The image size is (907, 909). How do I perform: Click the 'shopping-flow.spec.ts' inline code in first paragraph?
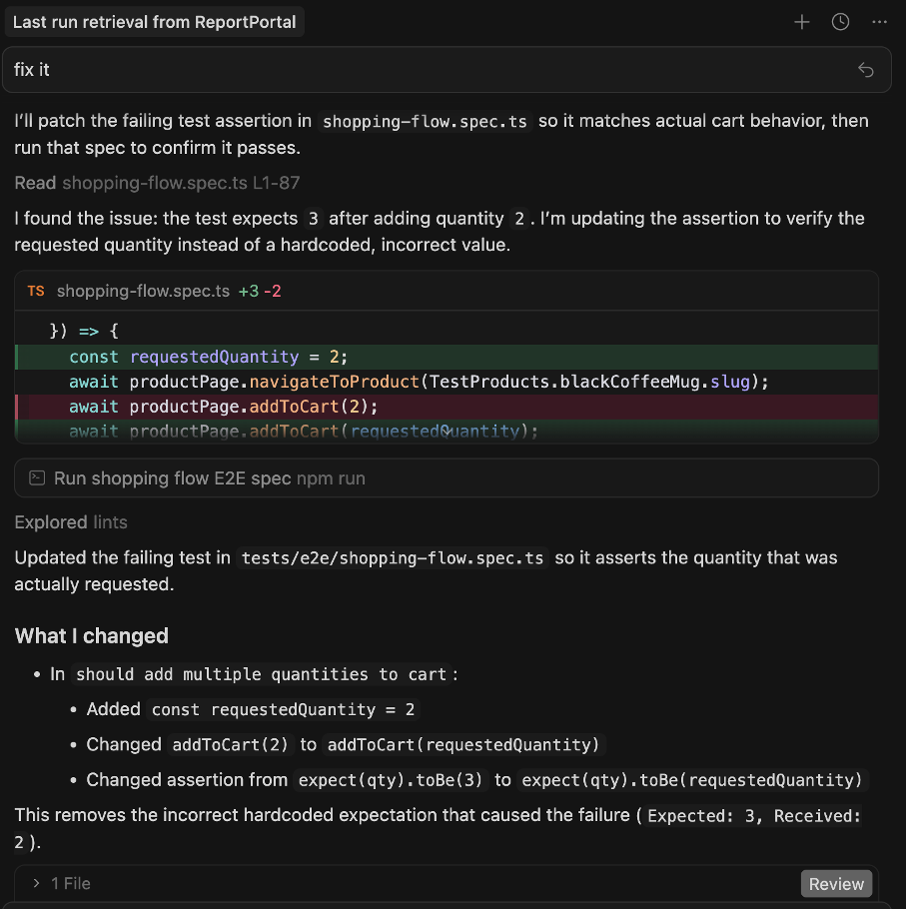(425, 122)
